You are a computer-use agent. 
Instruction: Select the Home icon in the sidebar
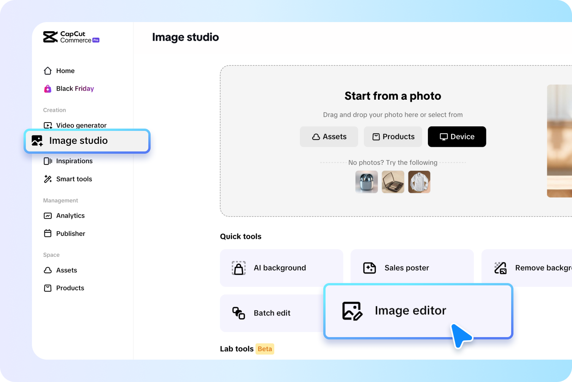[48, 70]
